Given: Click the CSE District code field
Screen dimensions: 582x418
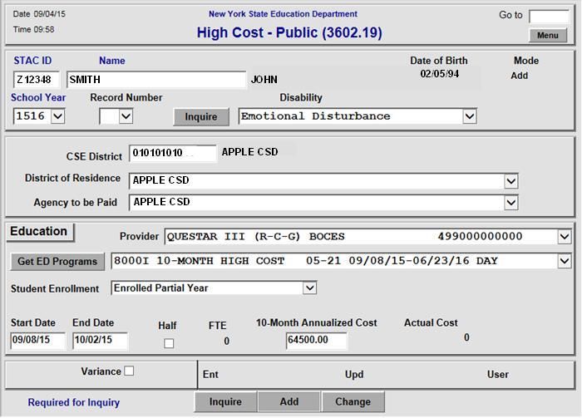Looking at the screenshot, I should click(172, 153).
